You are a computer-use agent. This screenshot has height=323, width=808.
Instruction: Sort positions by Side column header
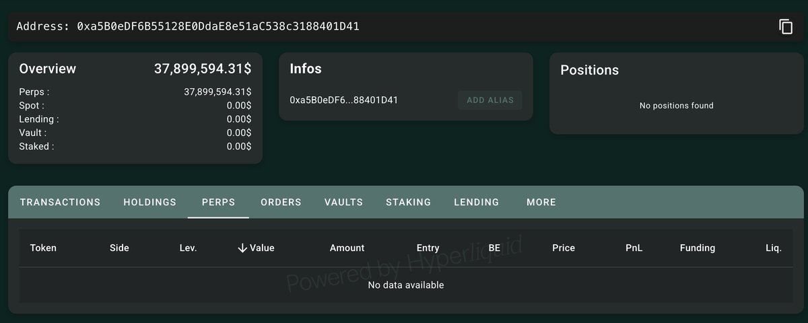coord(119,248)
